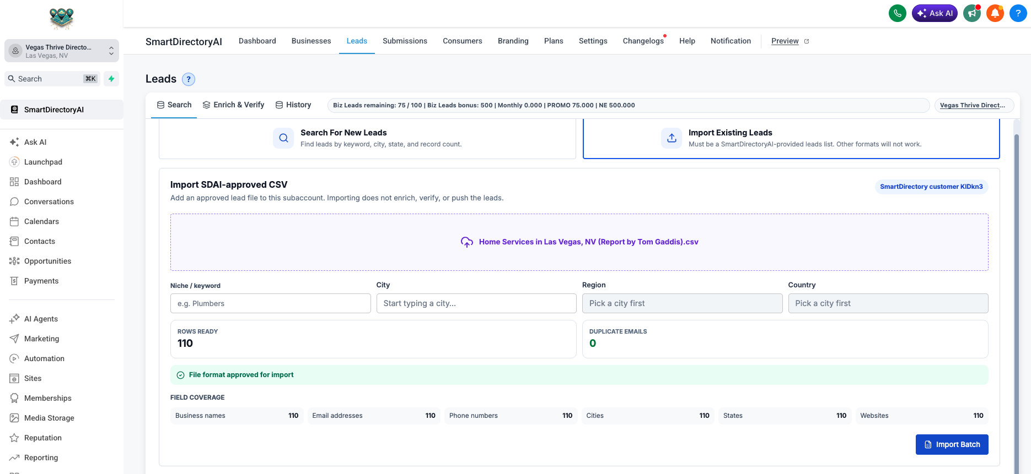
Task: Click the Leads help question mark icon
Action: point(189,79)
